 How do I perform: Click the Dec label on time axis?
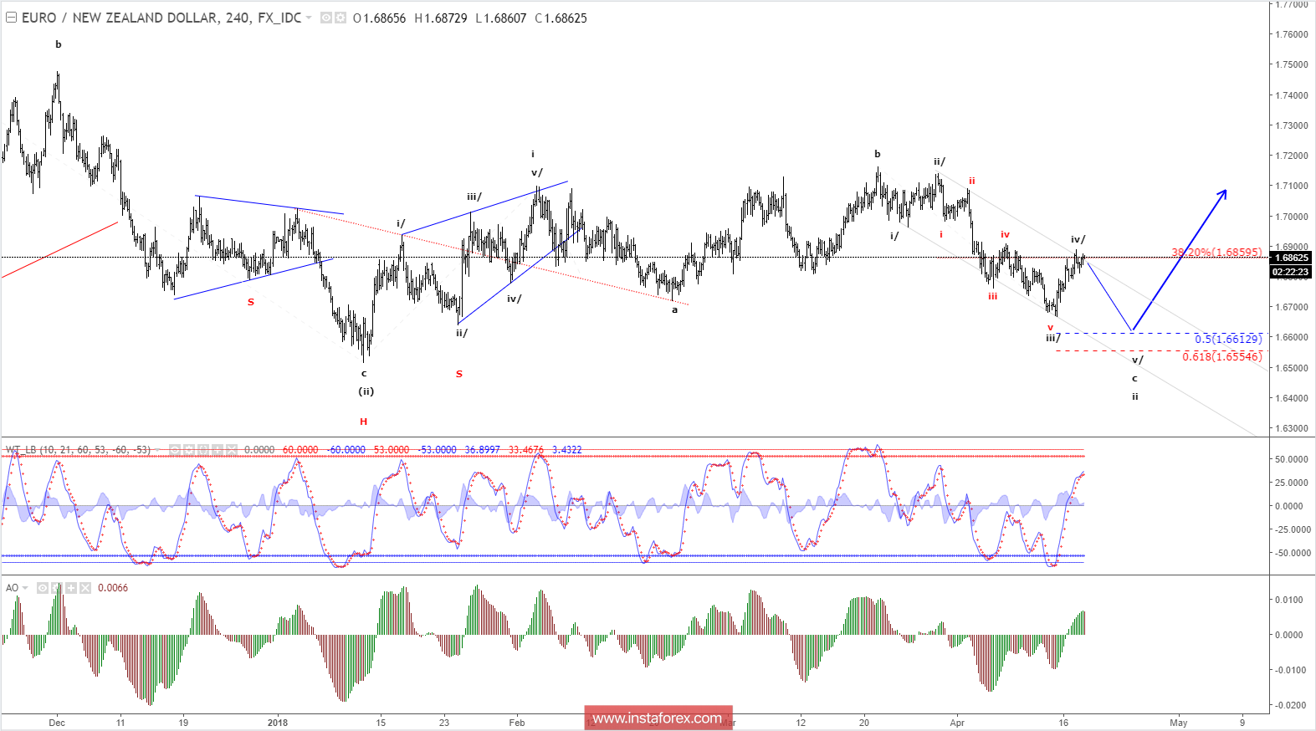(57, 723)
